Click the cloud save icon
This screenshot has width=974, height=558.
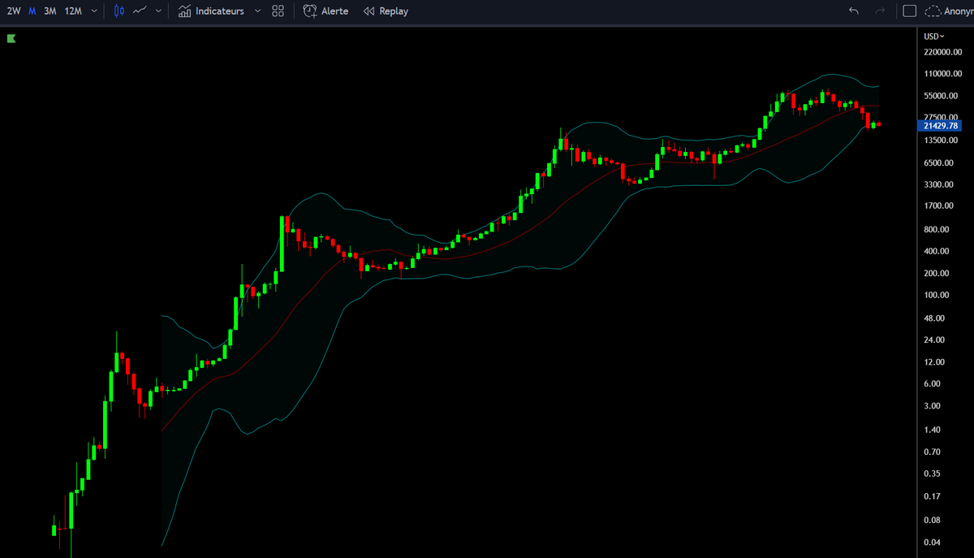pos(933,11)
